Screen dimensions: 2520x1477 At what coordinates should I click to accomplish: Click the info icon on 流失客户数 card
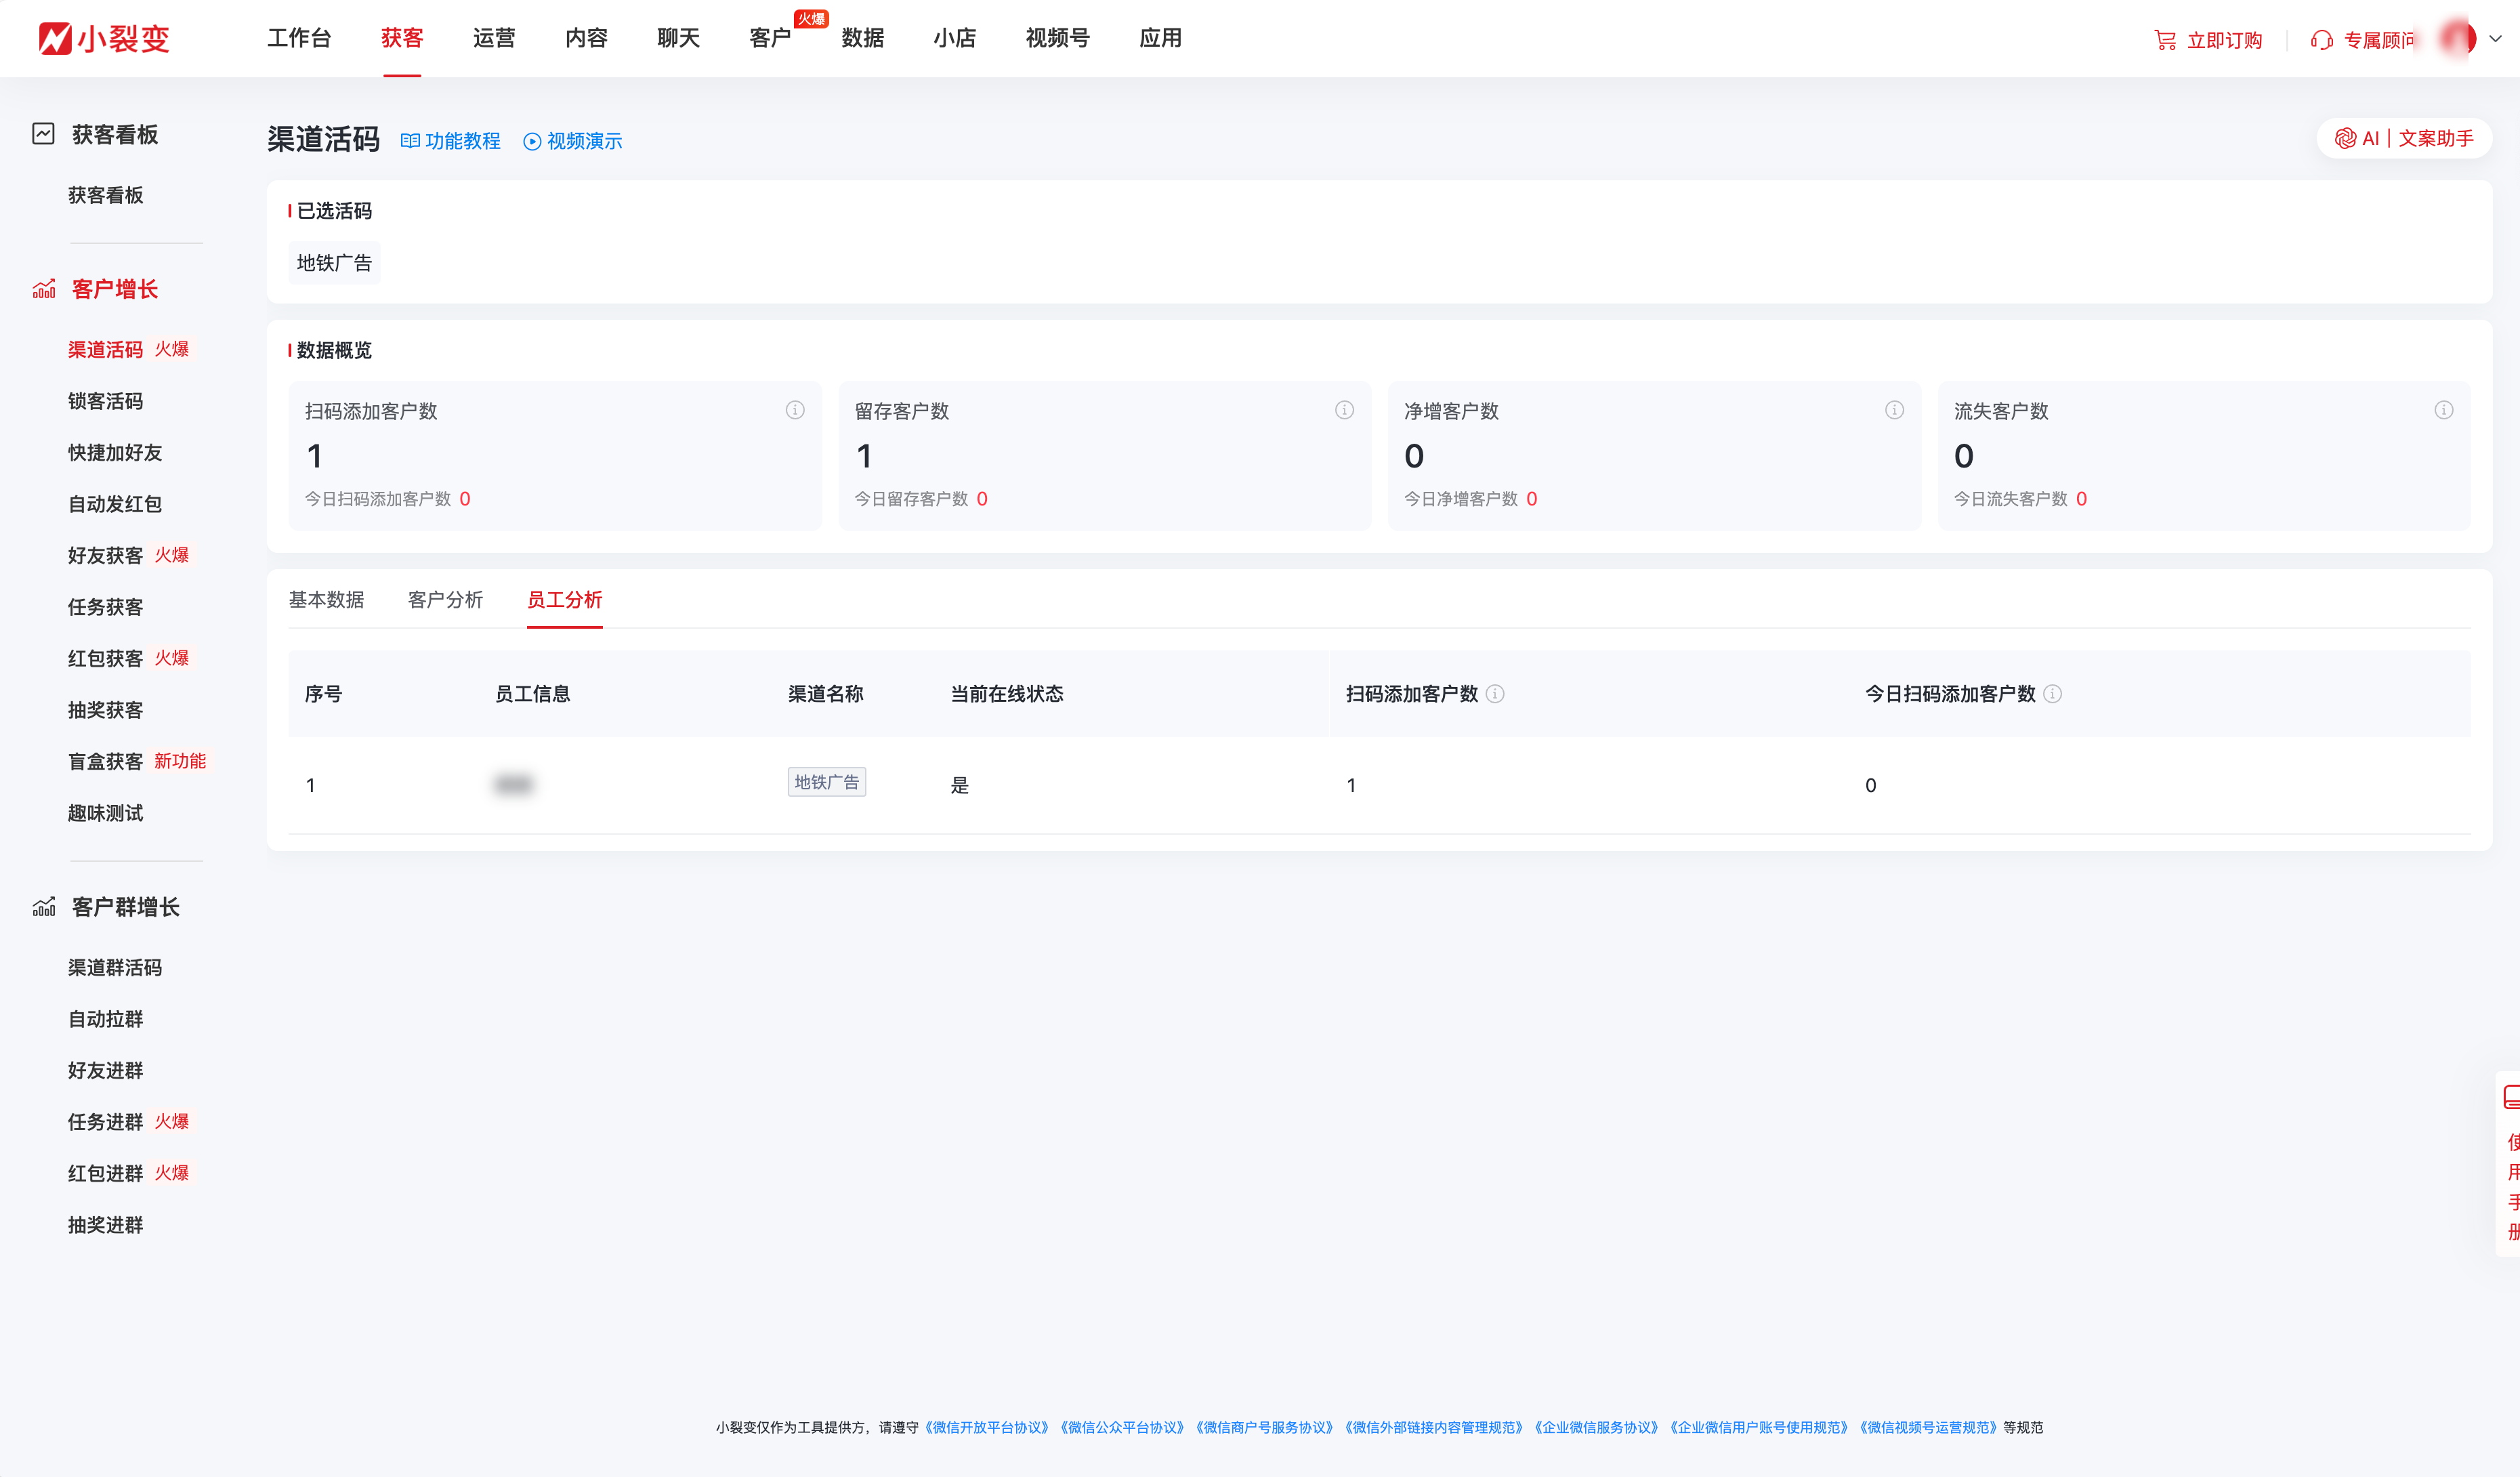point(2444,410)
